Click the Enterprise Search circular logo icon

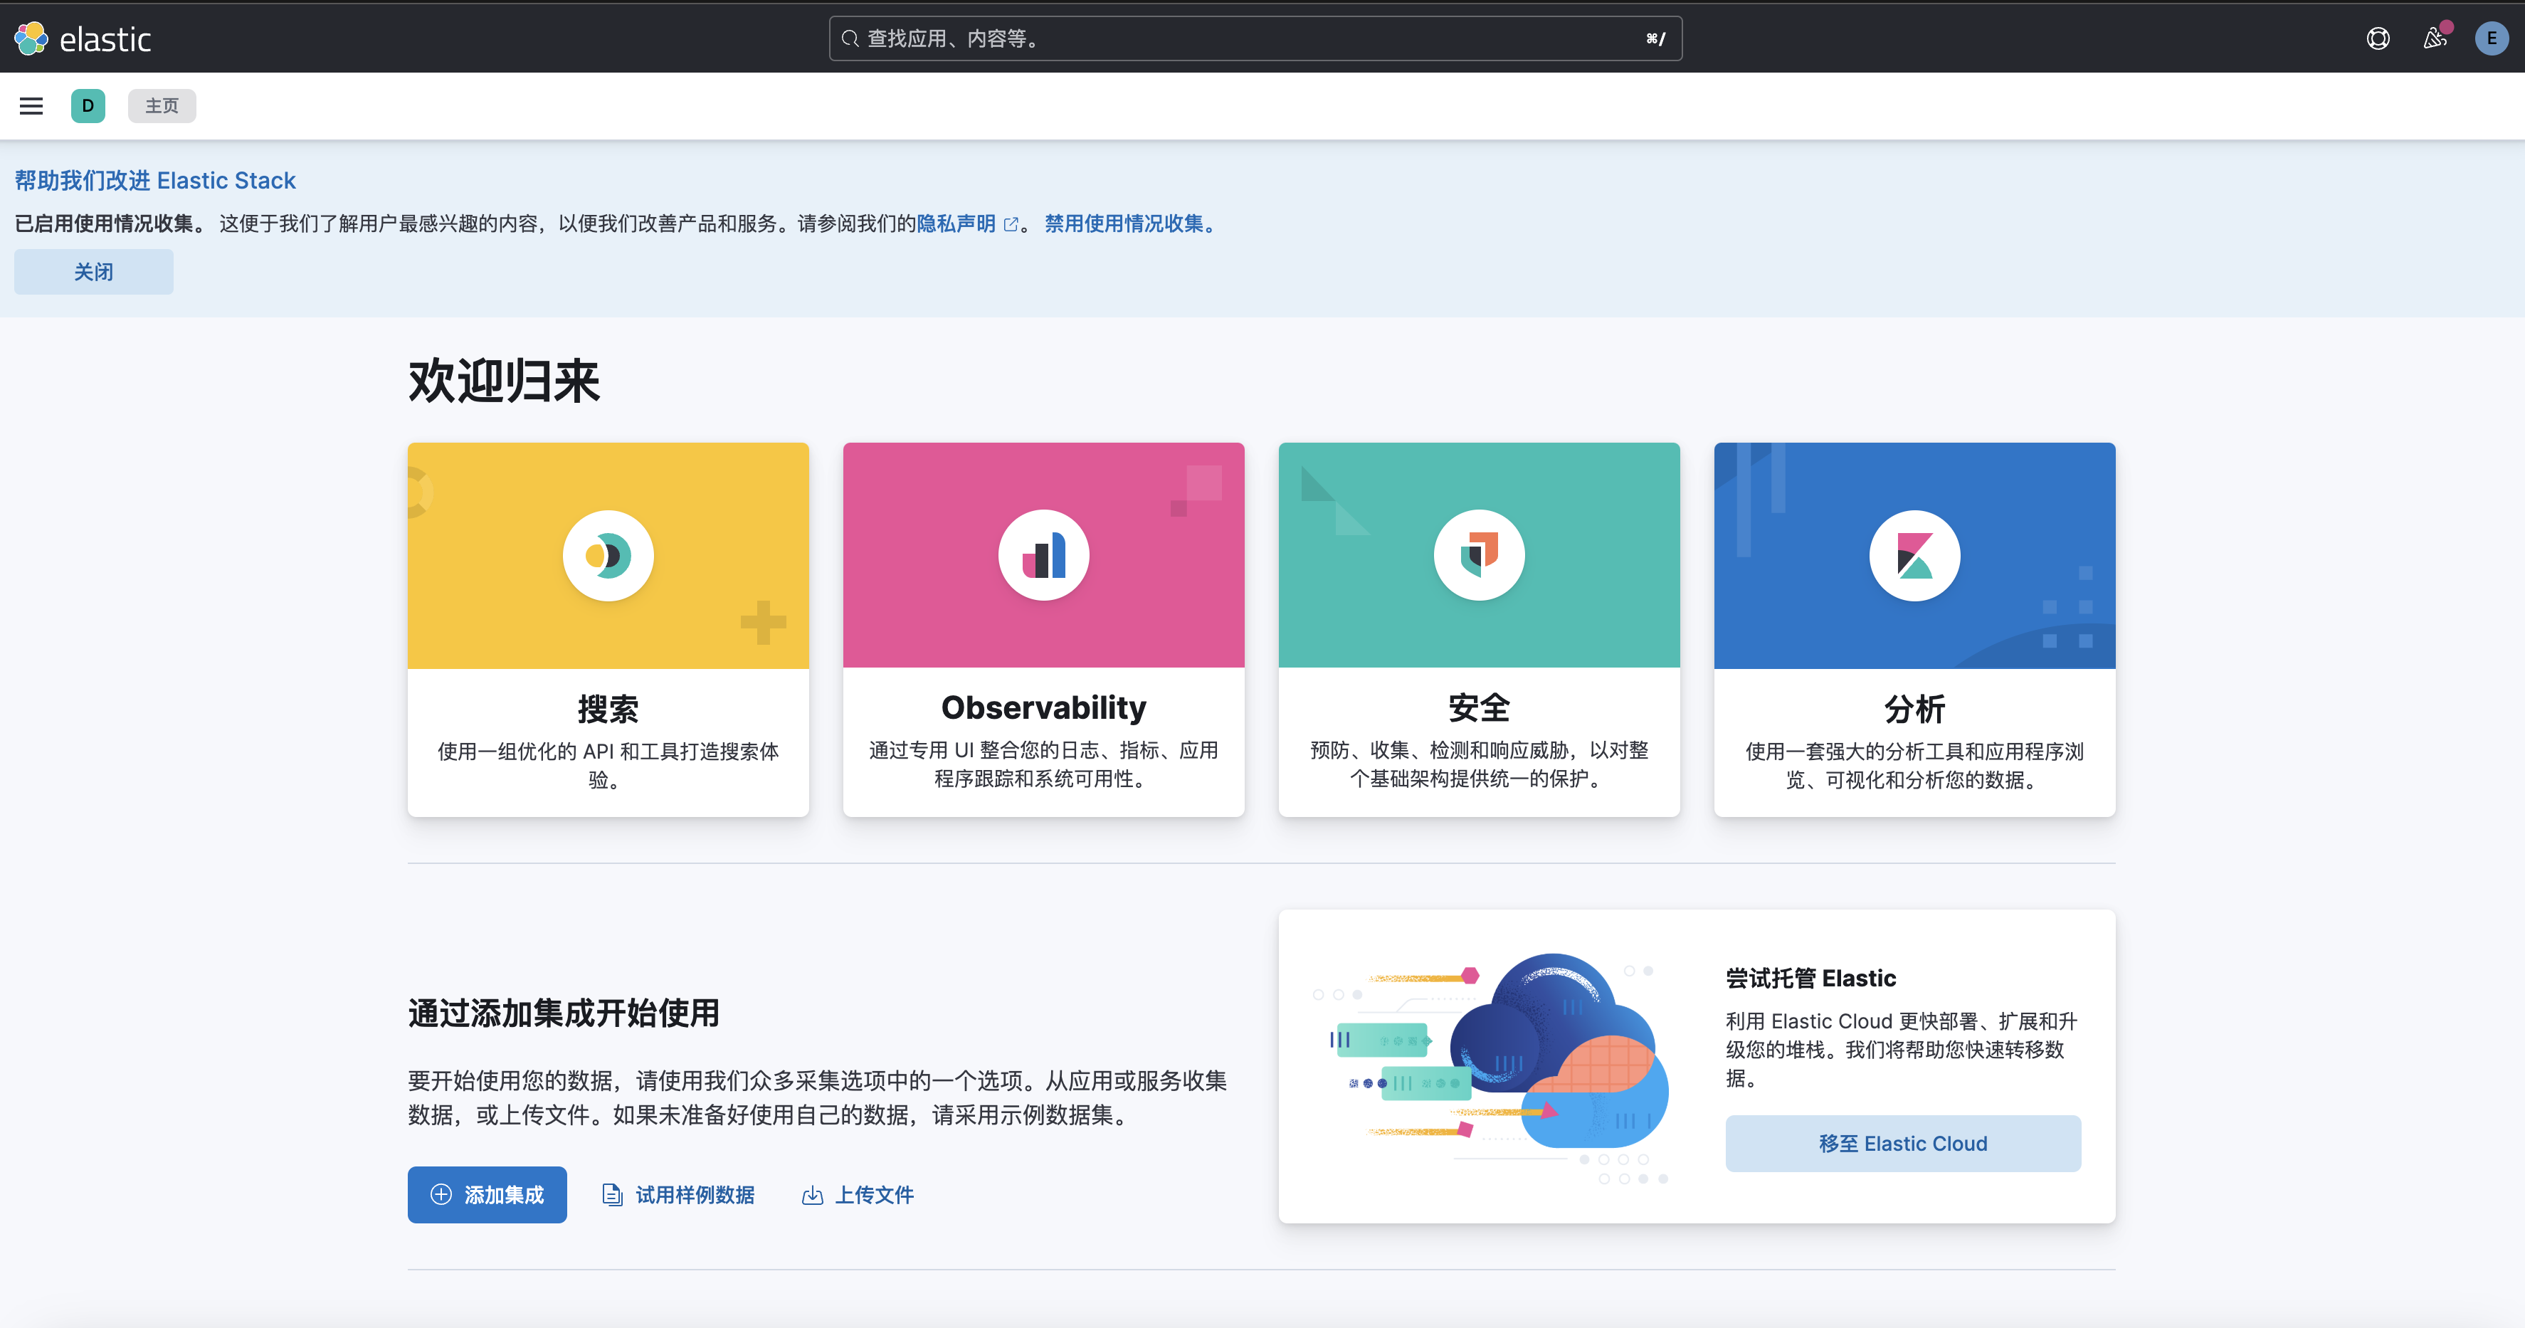(608, 556)
